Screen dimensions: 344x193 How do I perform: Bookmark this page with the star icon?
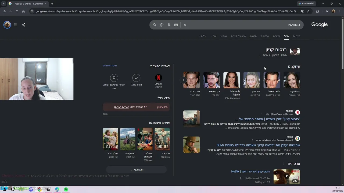coord(308,11)
